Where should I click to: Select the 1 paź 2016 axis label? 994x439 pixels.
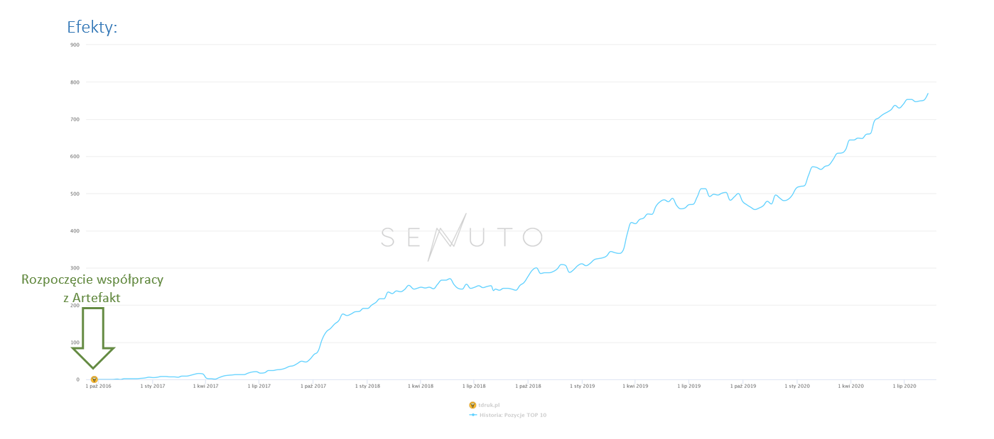point(99,387)
